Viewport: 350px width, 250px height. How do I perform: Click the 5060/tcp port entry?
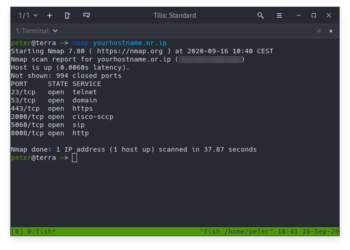(27, 125)
